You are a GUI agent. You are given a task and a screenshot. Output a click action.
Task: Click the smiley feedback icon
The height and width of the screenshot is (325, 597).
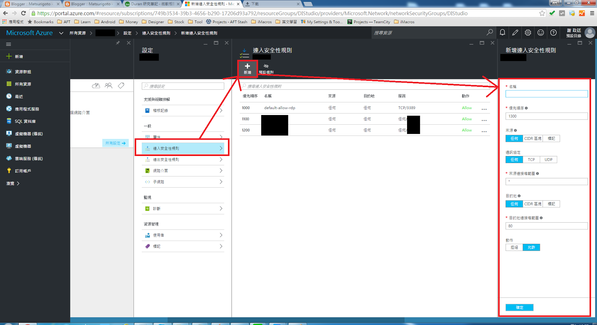pyautogui.click(x=541, y=33)
